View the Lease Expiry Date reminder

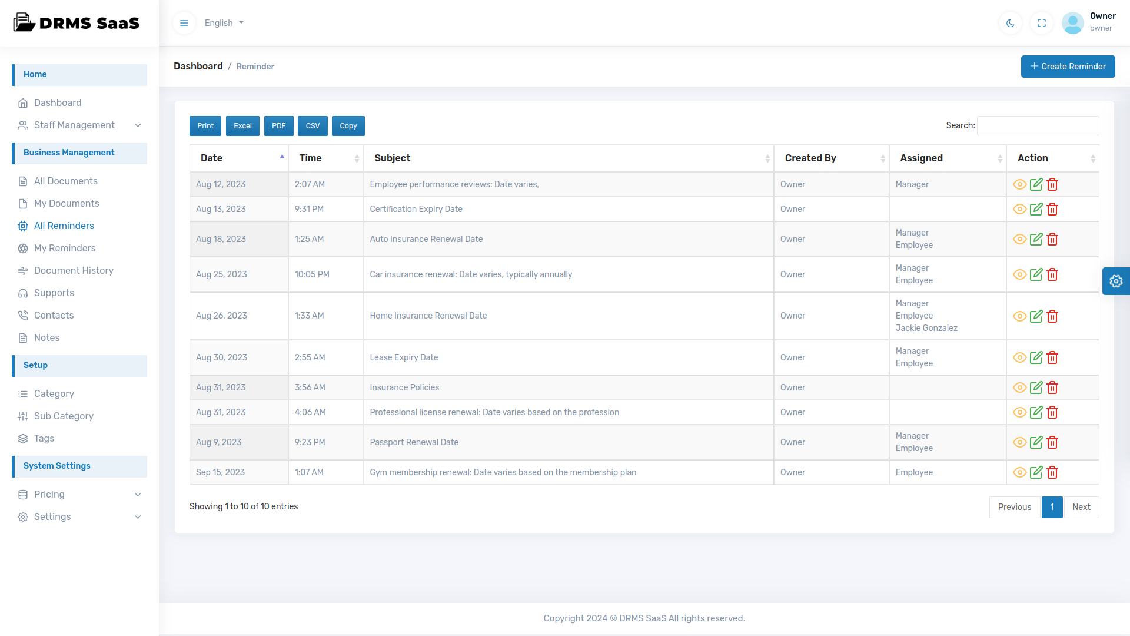point(1019,357)
